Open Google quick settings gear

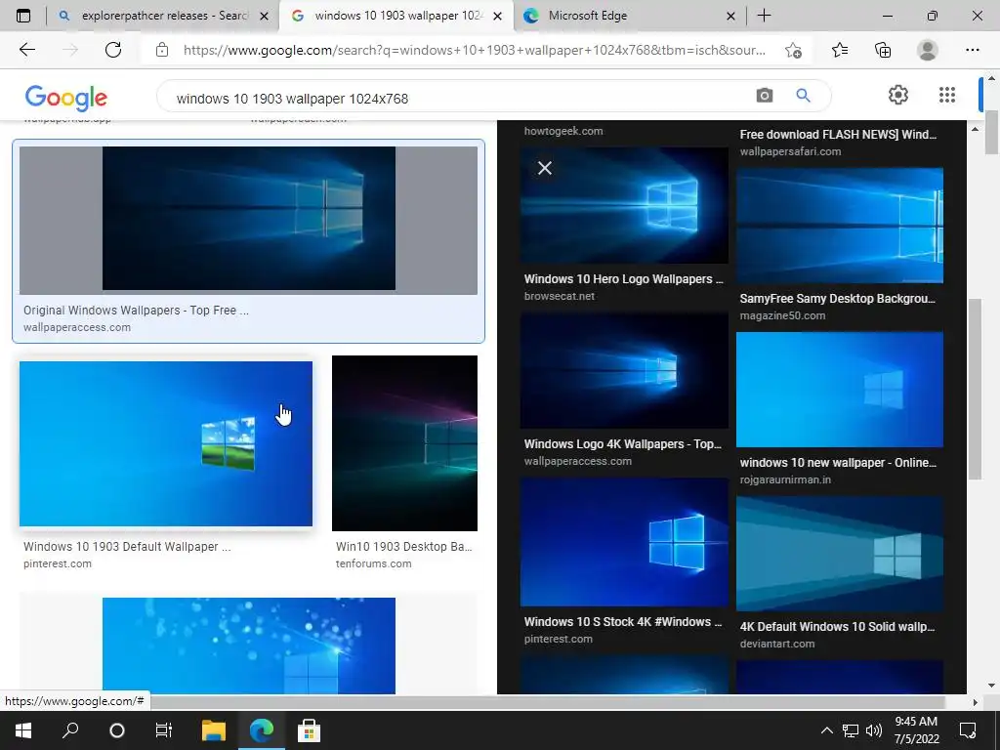pos(898,95)
